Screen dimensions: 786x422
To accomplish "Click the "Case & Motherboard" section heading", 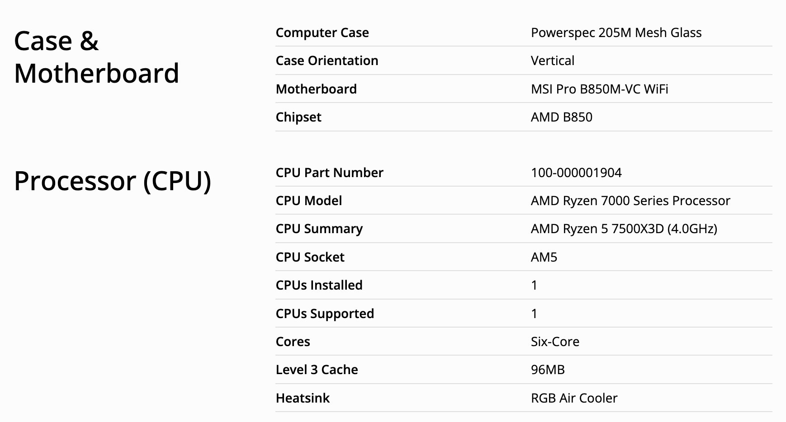I will click(96, 57).
